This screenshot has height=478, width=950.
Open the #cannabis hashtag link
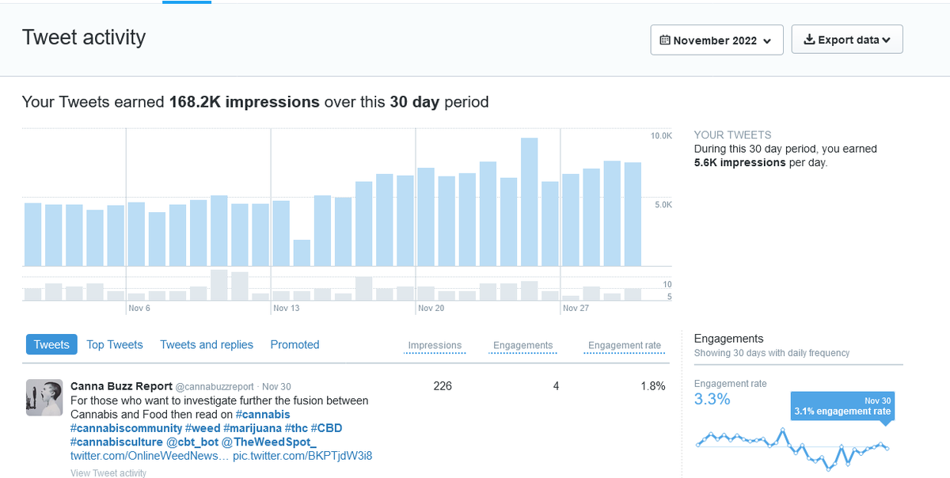click(x=263, y=414)
